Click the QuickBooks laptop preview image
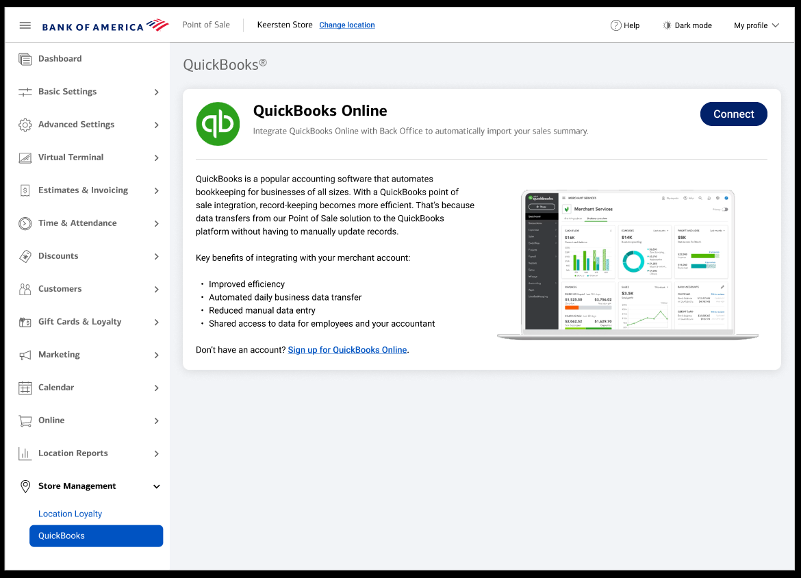This screenshot has width=801, height=578. click(628, 264)
